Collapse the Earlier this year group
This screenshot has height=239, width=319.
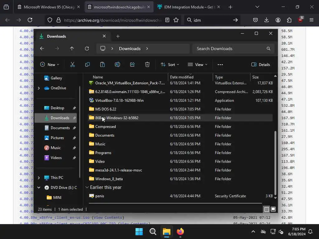pos(87,187)
